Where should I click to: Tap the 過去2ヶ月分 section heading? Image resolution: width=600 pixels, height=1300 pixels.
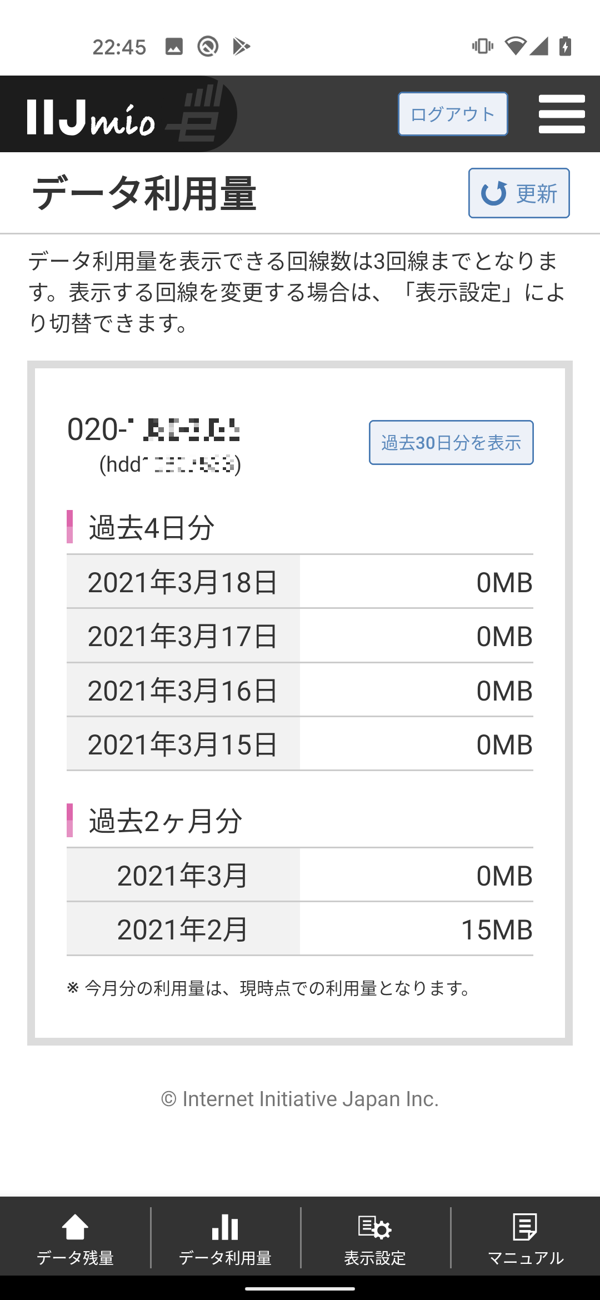166,821
